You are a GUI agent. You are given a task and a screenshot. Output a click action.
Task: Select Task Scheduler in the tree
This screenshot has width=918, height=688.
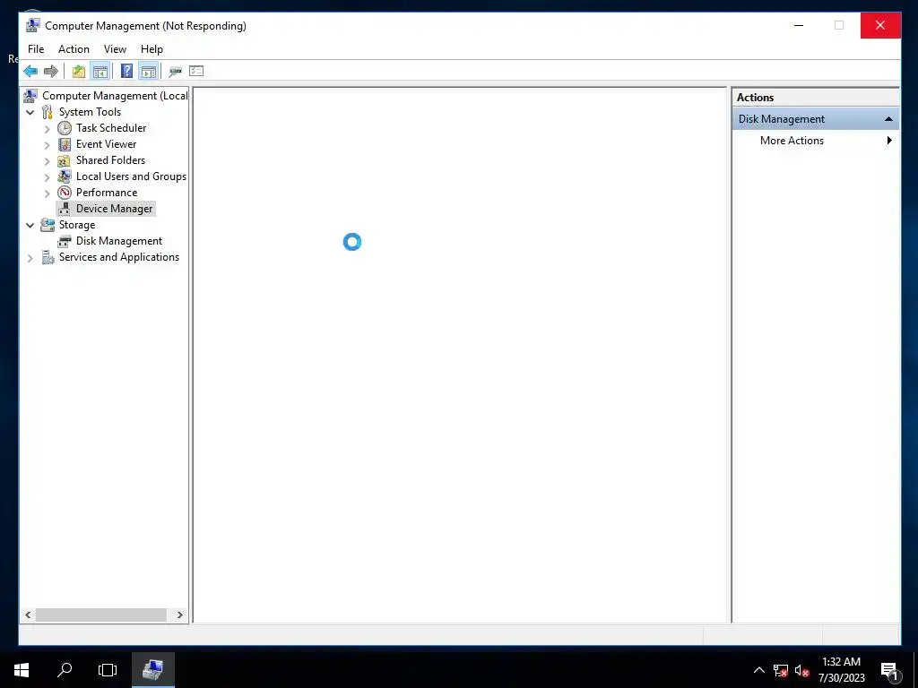pos(111,128)
